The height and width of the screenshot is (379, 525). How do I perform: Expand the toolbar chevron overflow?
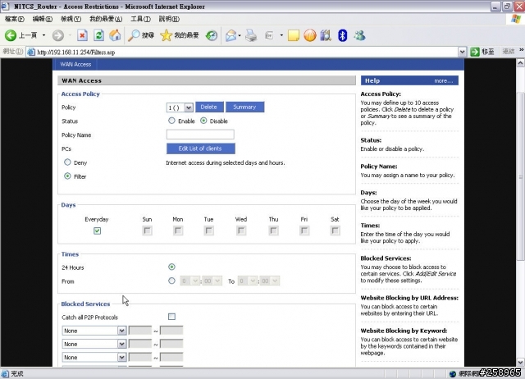pyautogui.click(x=522, y=50)
